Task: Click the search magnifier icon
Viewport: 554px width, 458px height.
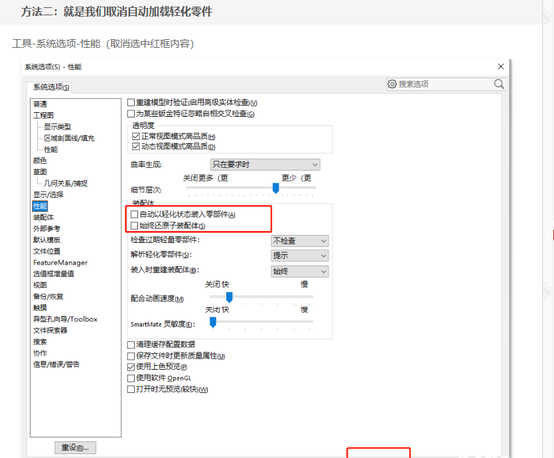Action: pos(499,84)
